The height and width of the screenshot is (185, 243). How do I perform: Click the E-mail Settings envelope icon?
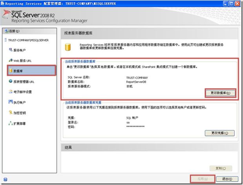coord(11,92)
